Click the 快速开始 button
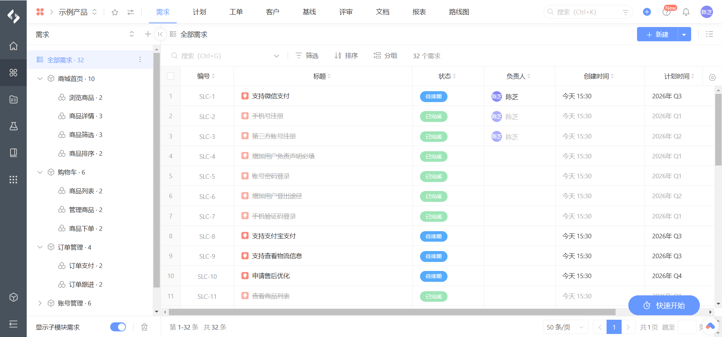The width and height of the screenshot is (722, 337). [x=664, y=305]
